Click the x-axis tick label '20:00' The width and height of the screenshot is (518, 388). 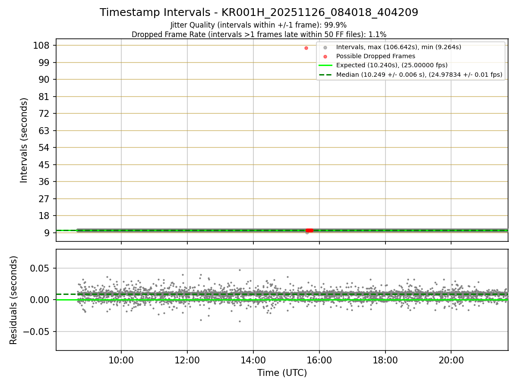(451, 360)
